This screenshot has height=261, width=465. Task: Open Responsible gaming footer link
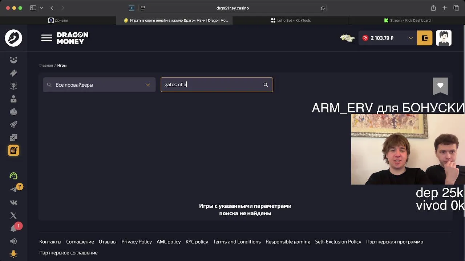pyautogui.click(x=288, y=242)
